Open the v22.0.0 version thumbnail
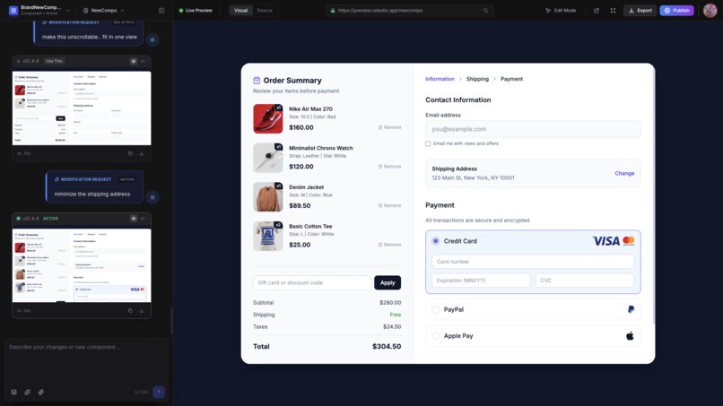 click(x=82, y=108)
